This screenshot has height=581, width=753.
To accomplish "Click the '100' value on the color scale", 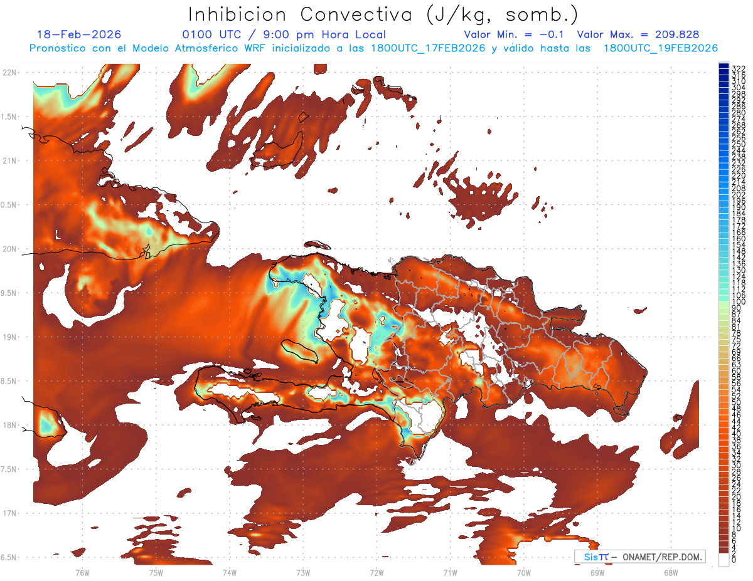I will click(738, 302).
